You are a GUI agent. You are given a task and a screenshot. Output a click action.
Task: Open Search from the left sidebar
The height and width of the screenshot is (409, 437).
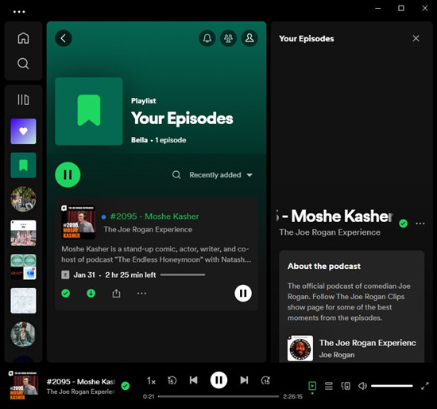click(x=23, y=64)
